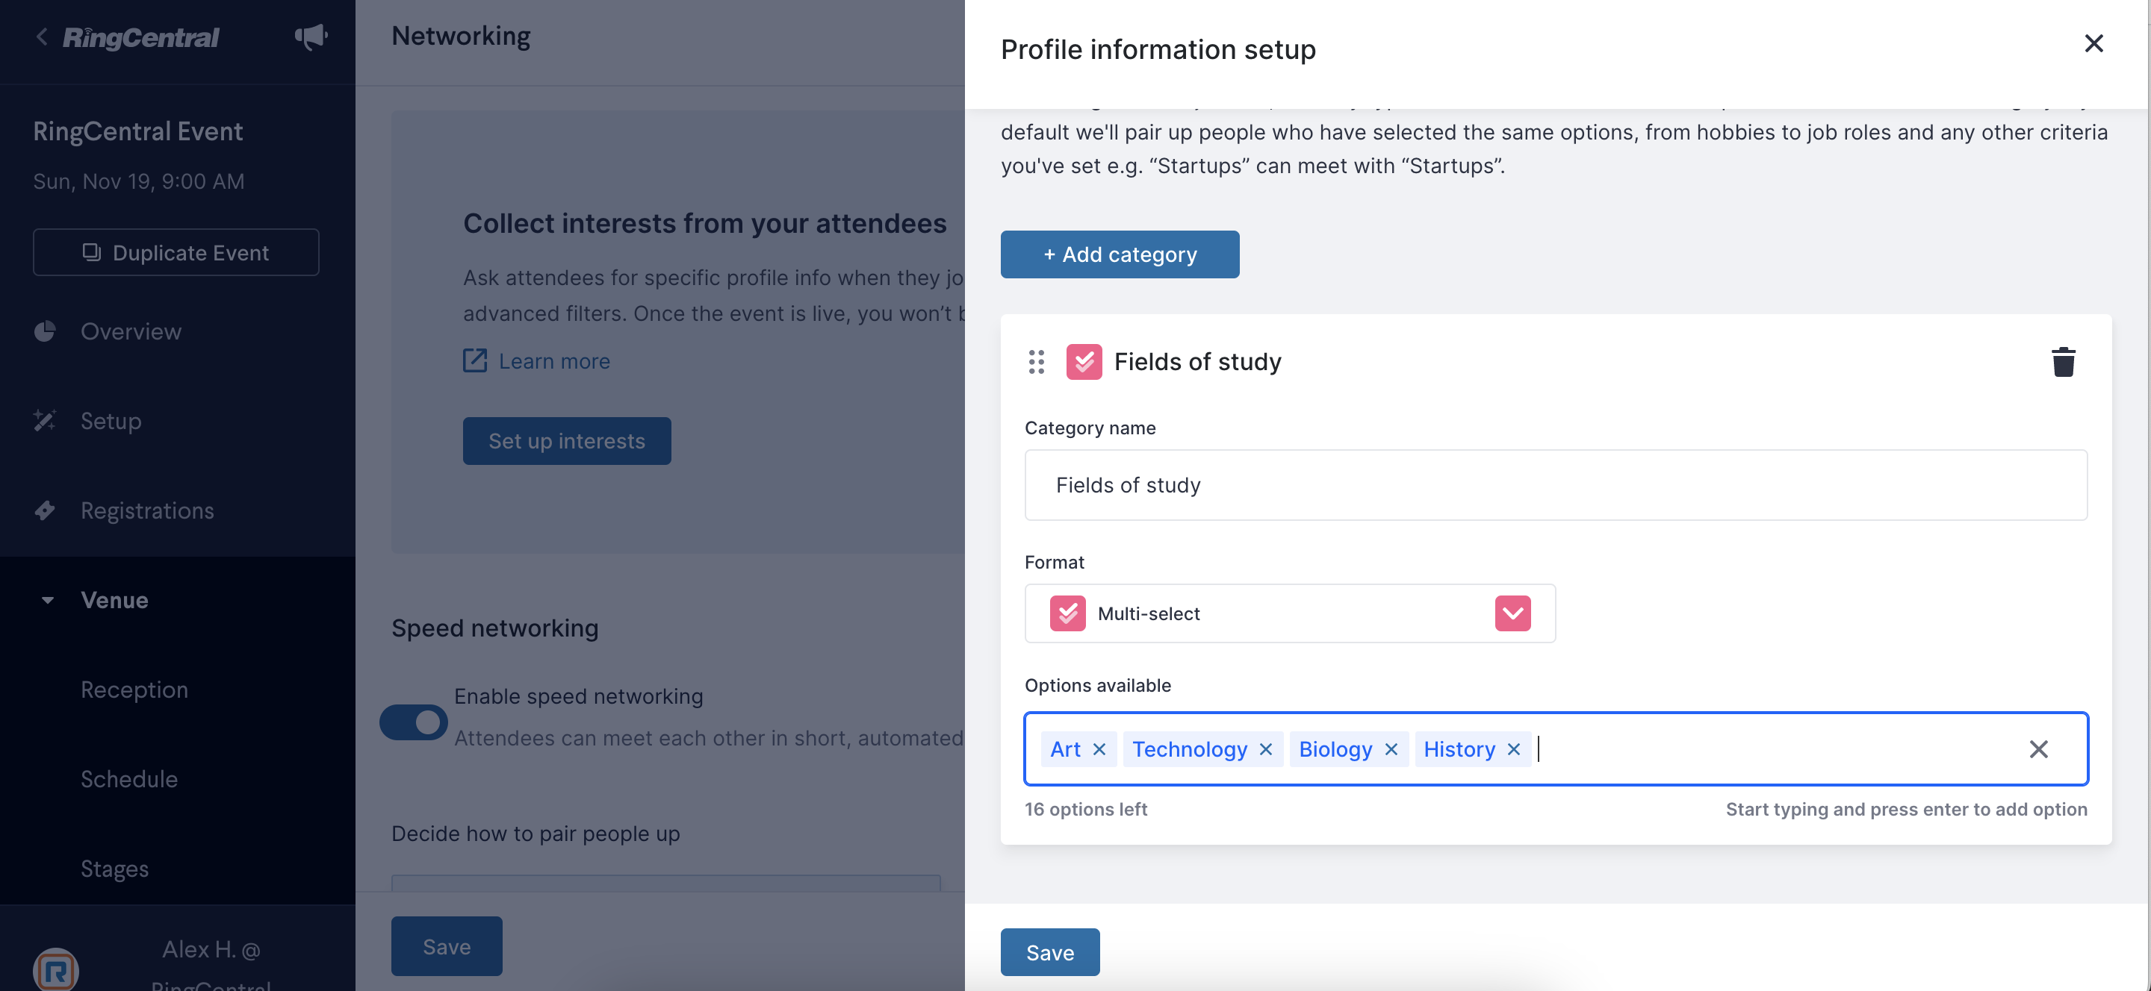
Task: Click the Duplicate Event button
Action: pyautogui.click(x=176, y=252)
